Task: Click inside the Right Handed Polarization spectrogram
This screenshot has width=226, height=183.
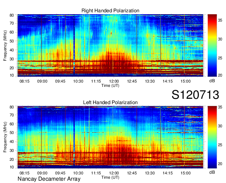Action: [x=110, y=45]
